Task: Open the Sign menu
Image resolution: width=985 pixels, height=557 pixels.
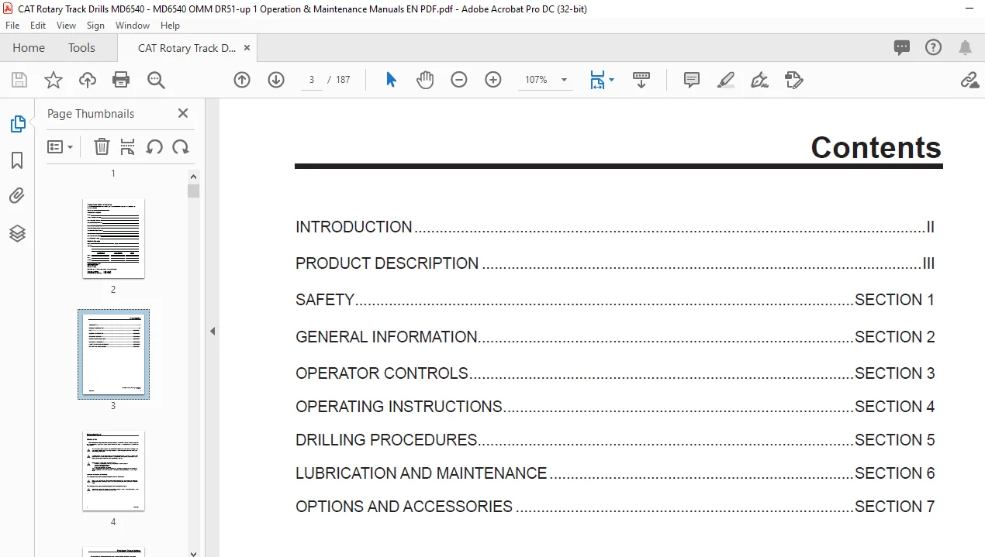Action: pos(95,26)
